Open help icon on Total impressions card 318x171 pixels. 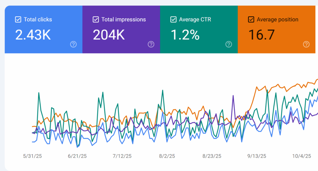point(151,44)
